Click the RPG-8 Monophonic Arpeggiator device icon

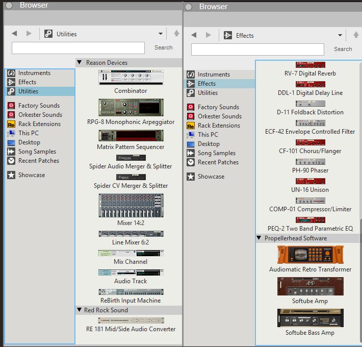click(x=131, y=107)
